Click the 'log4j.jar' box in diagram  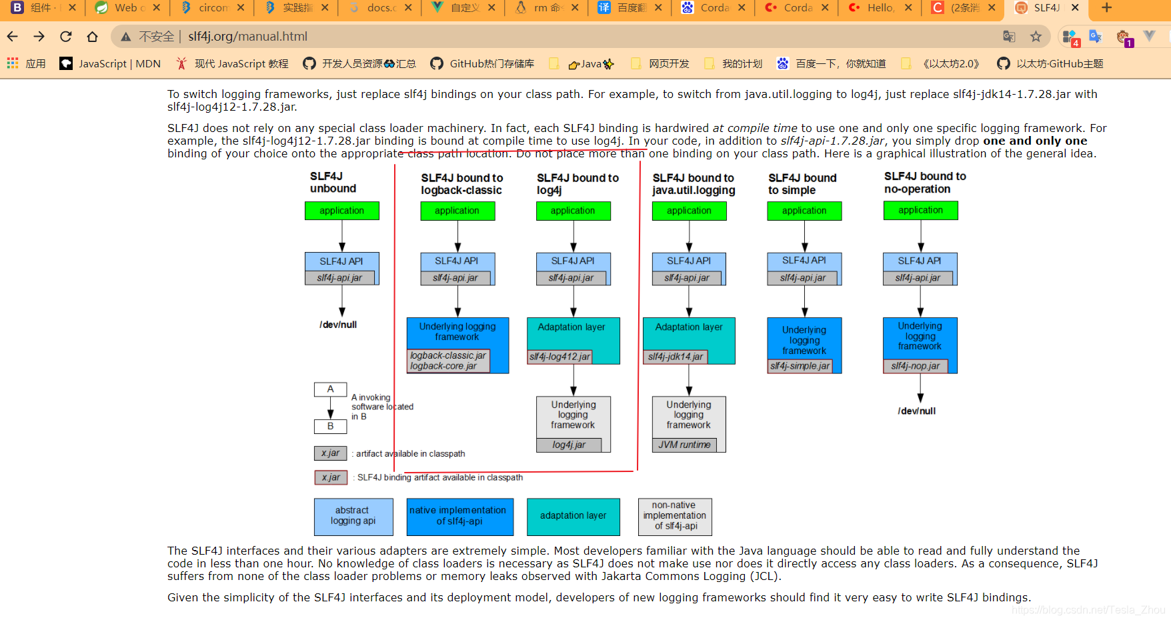569,445
